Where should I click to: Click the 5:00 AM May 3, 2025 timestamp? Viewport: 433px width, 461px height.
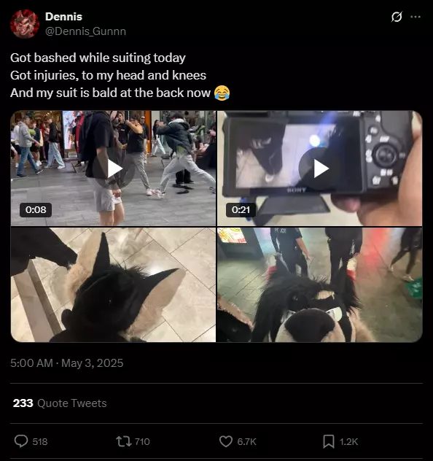[x=66, y=363]
